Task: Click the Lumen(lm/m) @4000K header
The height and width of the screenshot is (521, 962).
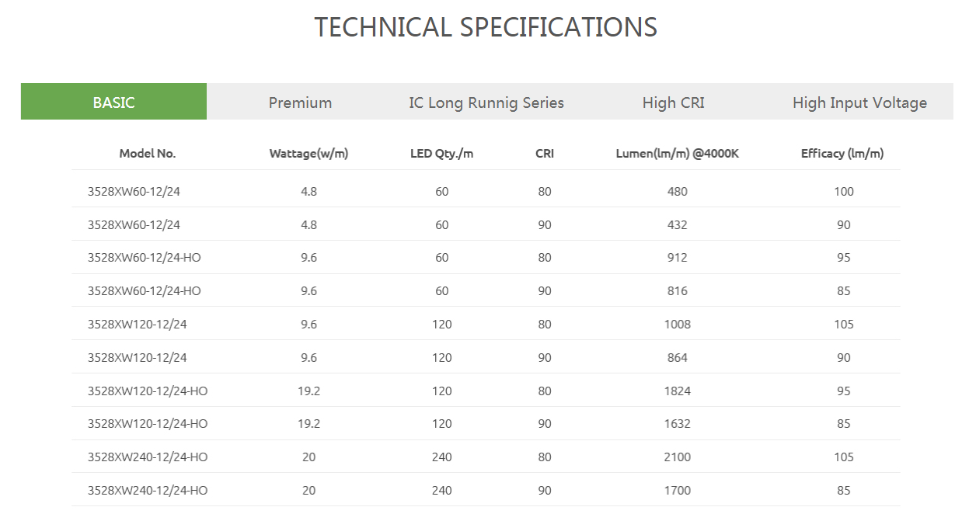Action: pos(677,154)
